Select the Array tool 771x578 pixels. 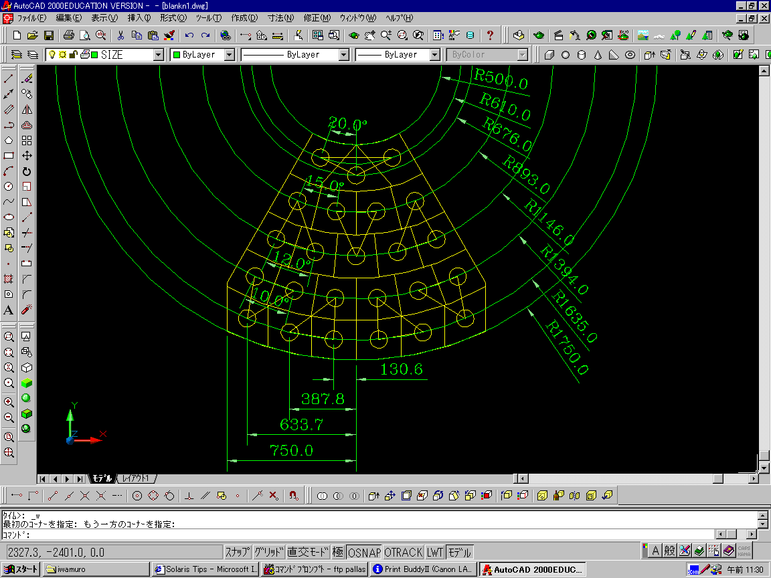pyautogui.click(x=27, y=140)
